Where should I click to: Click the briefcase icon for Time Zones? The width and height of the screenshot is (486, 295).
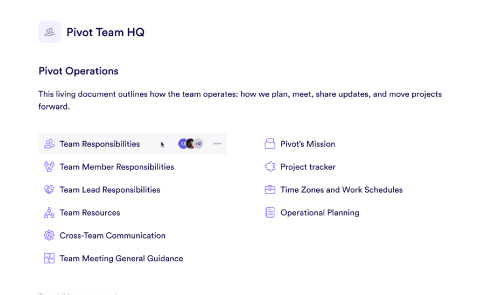(x=270, y=189)
